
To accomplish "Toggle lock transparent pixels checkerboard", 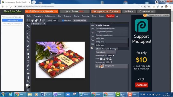I will click(x=101, y=59).
